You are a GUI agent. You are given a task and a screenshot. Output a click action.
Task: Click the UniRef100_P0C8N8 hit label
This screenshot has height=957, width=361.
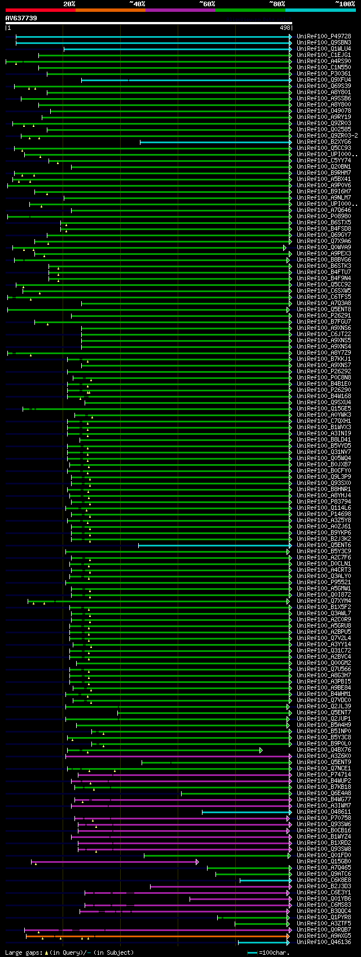click(324, 377)
